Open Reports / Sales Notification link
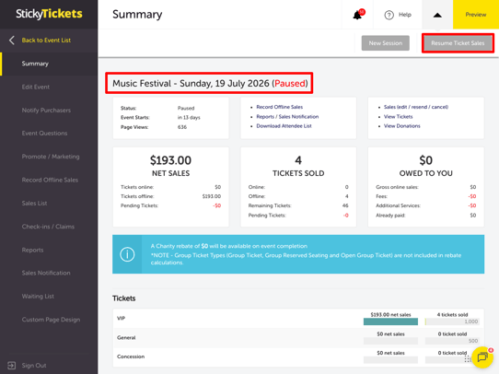 point(287,116)
